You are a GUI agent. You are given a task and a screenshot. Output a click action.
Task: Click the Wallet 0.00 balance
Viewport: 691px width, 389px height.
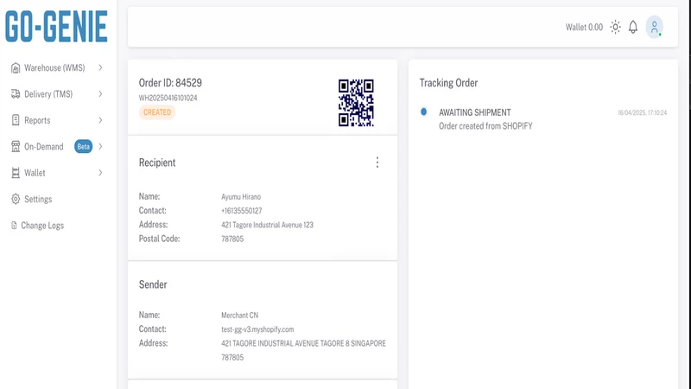click(x=584, y=28)
